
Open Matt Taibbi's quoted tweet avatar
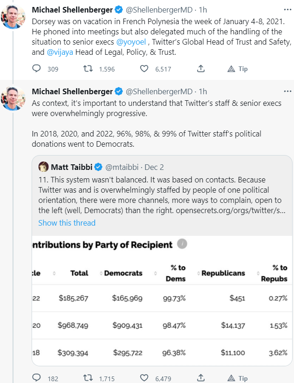pyautogui.click(x=44, y=167)
